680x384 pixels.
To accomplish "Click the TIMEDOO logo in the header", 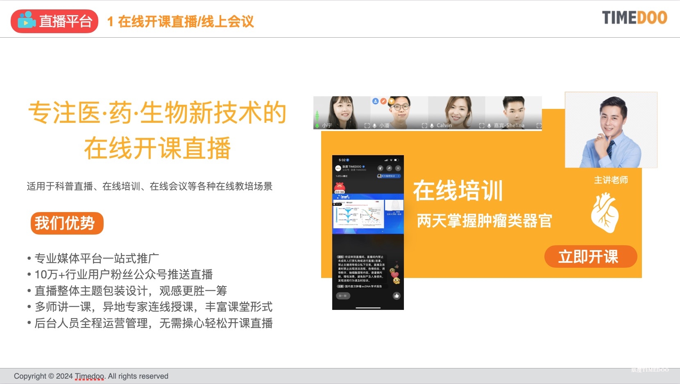I will coord(635,18).
